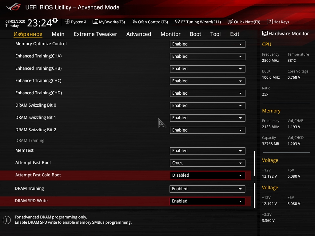Image resolution: width=315 pixels, height=236 pixels.
Task: Click the info icon beside help text
Action: coord(7,220)
